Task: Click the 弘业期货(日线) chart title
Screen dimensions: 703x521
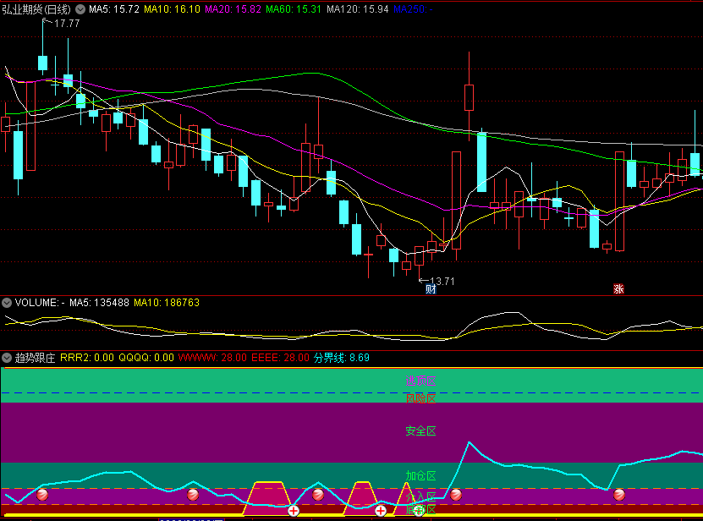Action: click(36, 9)
